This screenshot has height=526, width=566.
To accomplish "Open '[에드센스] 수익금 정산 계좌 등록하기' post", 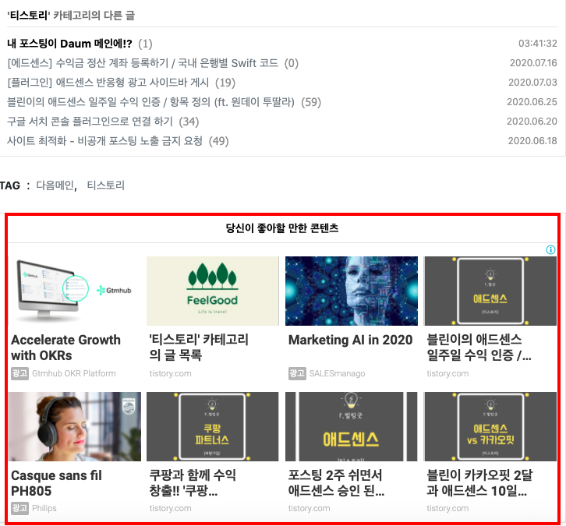I will pos(143,63).
